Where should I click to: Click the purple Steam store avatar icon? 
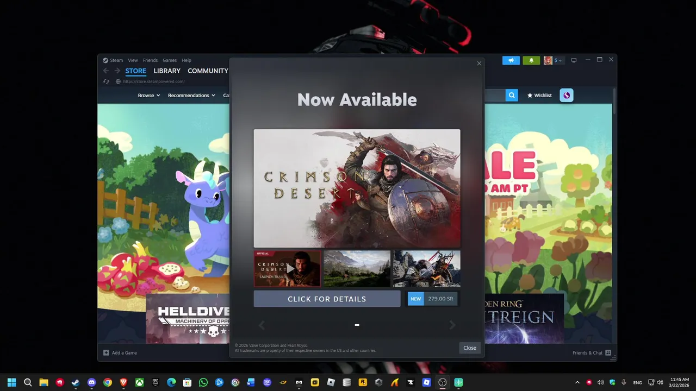567,96
